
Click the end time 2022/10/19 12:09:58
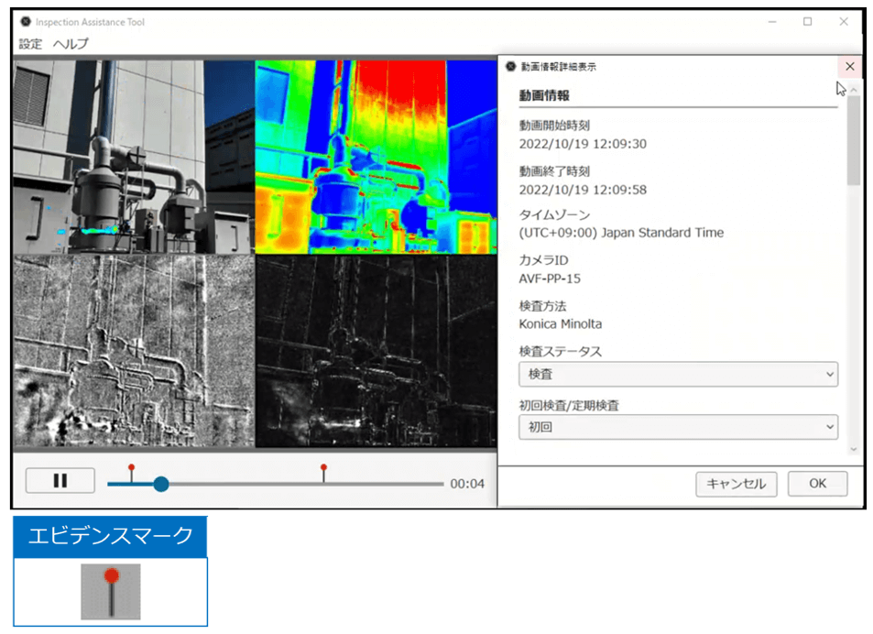click(x=583, y=190)
